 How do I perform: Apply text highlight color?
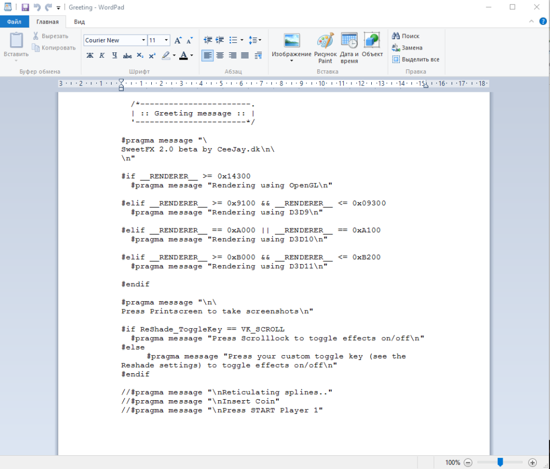[x=166, y=56]
